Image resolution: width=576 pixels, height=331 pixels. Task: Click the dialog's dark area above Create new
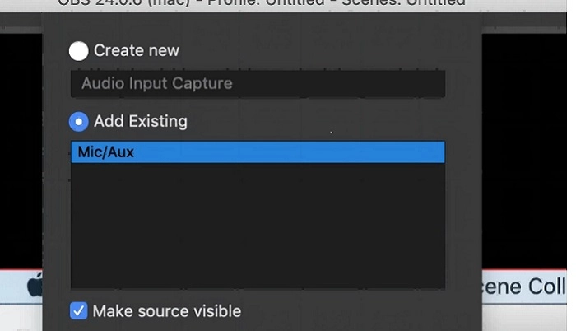pos(262,26)
